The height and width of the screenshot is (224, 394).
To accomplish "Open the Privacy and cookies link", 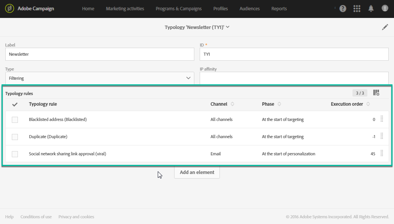I will coord(76,217).
